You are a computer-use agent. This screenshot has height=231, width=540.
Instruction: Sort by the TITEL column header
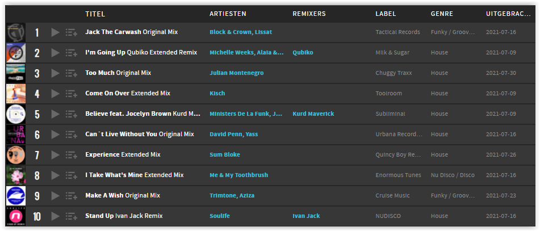(95, 14)
